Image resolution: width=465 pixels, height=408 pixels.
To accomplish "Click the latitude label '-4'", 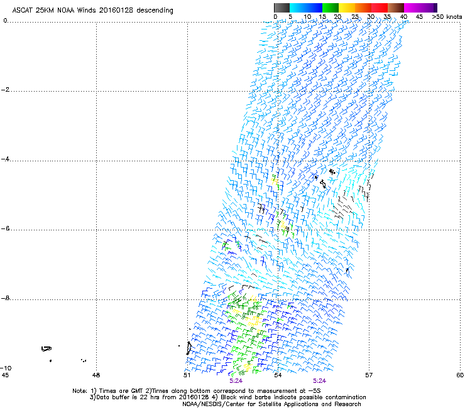I will tap(5, 159).
